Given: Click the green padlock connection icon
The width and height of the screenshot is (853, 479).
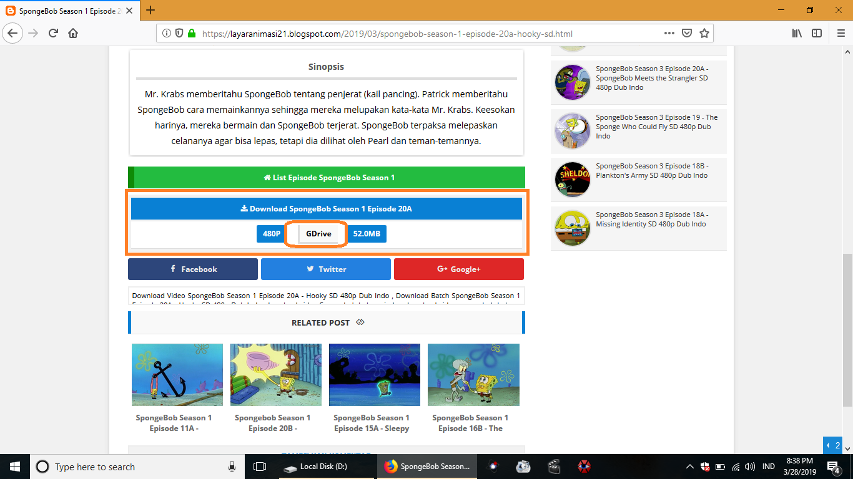Looking at the screenshot, I should pos(191,34).
